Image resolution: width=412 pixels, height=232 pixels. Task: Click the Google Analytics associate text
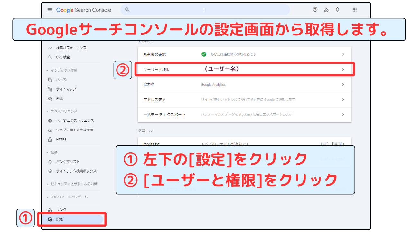coord(213,84)
